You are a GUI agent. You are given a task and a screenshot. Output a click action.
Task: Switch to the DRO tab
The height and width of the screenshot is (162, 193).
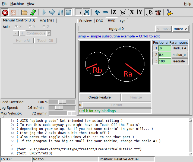click(x=99, y=21)
